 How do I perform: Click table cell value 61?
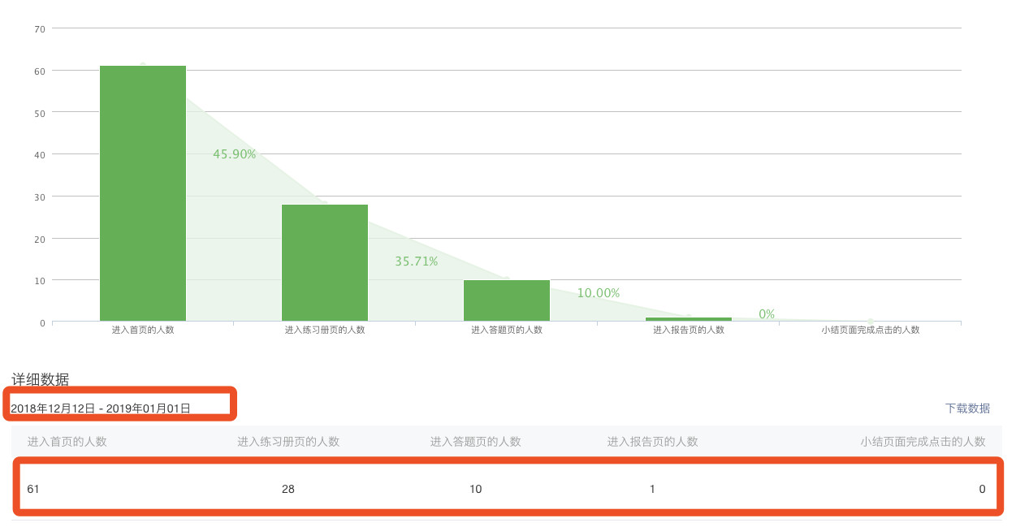click(x=33, y=489)
